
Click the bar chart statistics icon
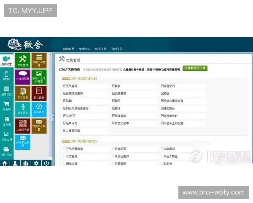point(26,163)
